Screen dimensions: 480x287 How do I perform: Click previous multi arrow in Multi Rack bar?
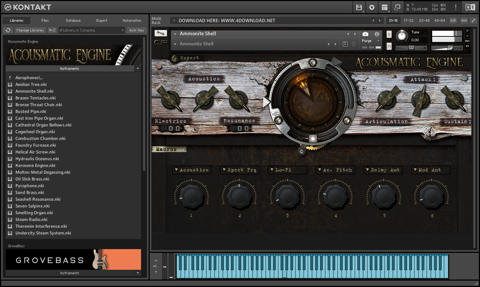point(373,20)
